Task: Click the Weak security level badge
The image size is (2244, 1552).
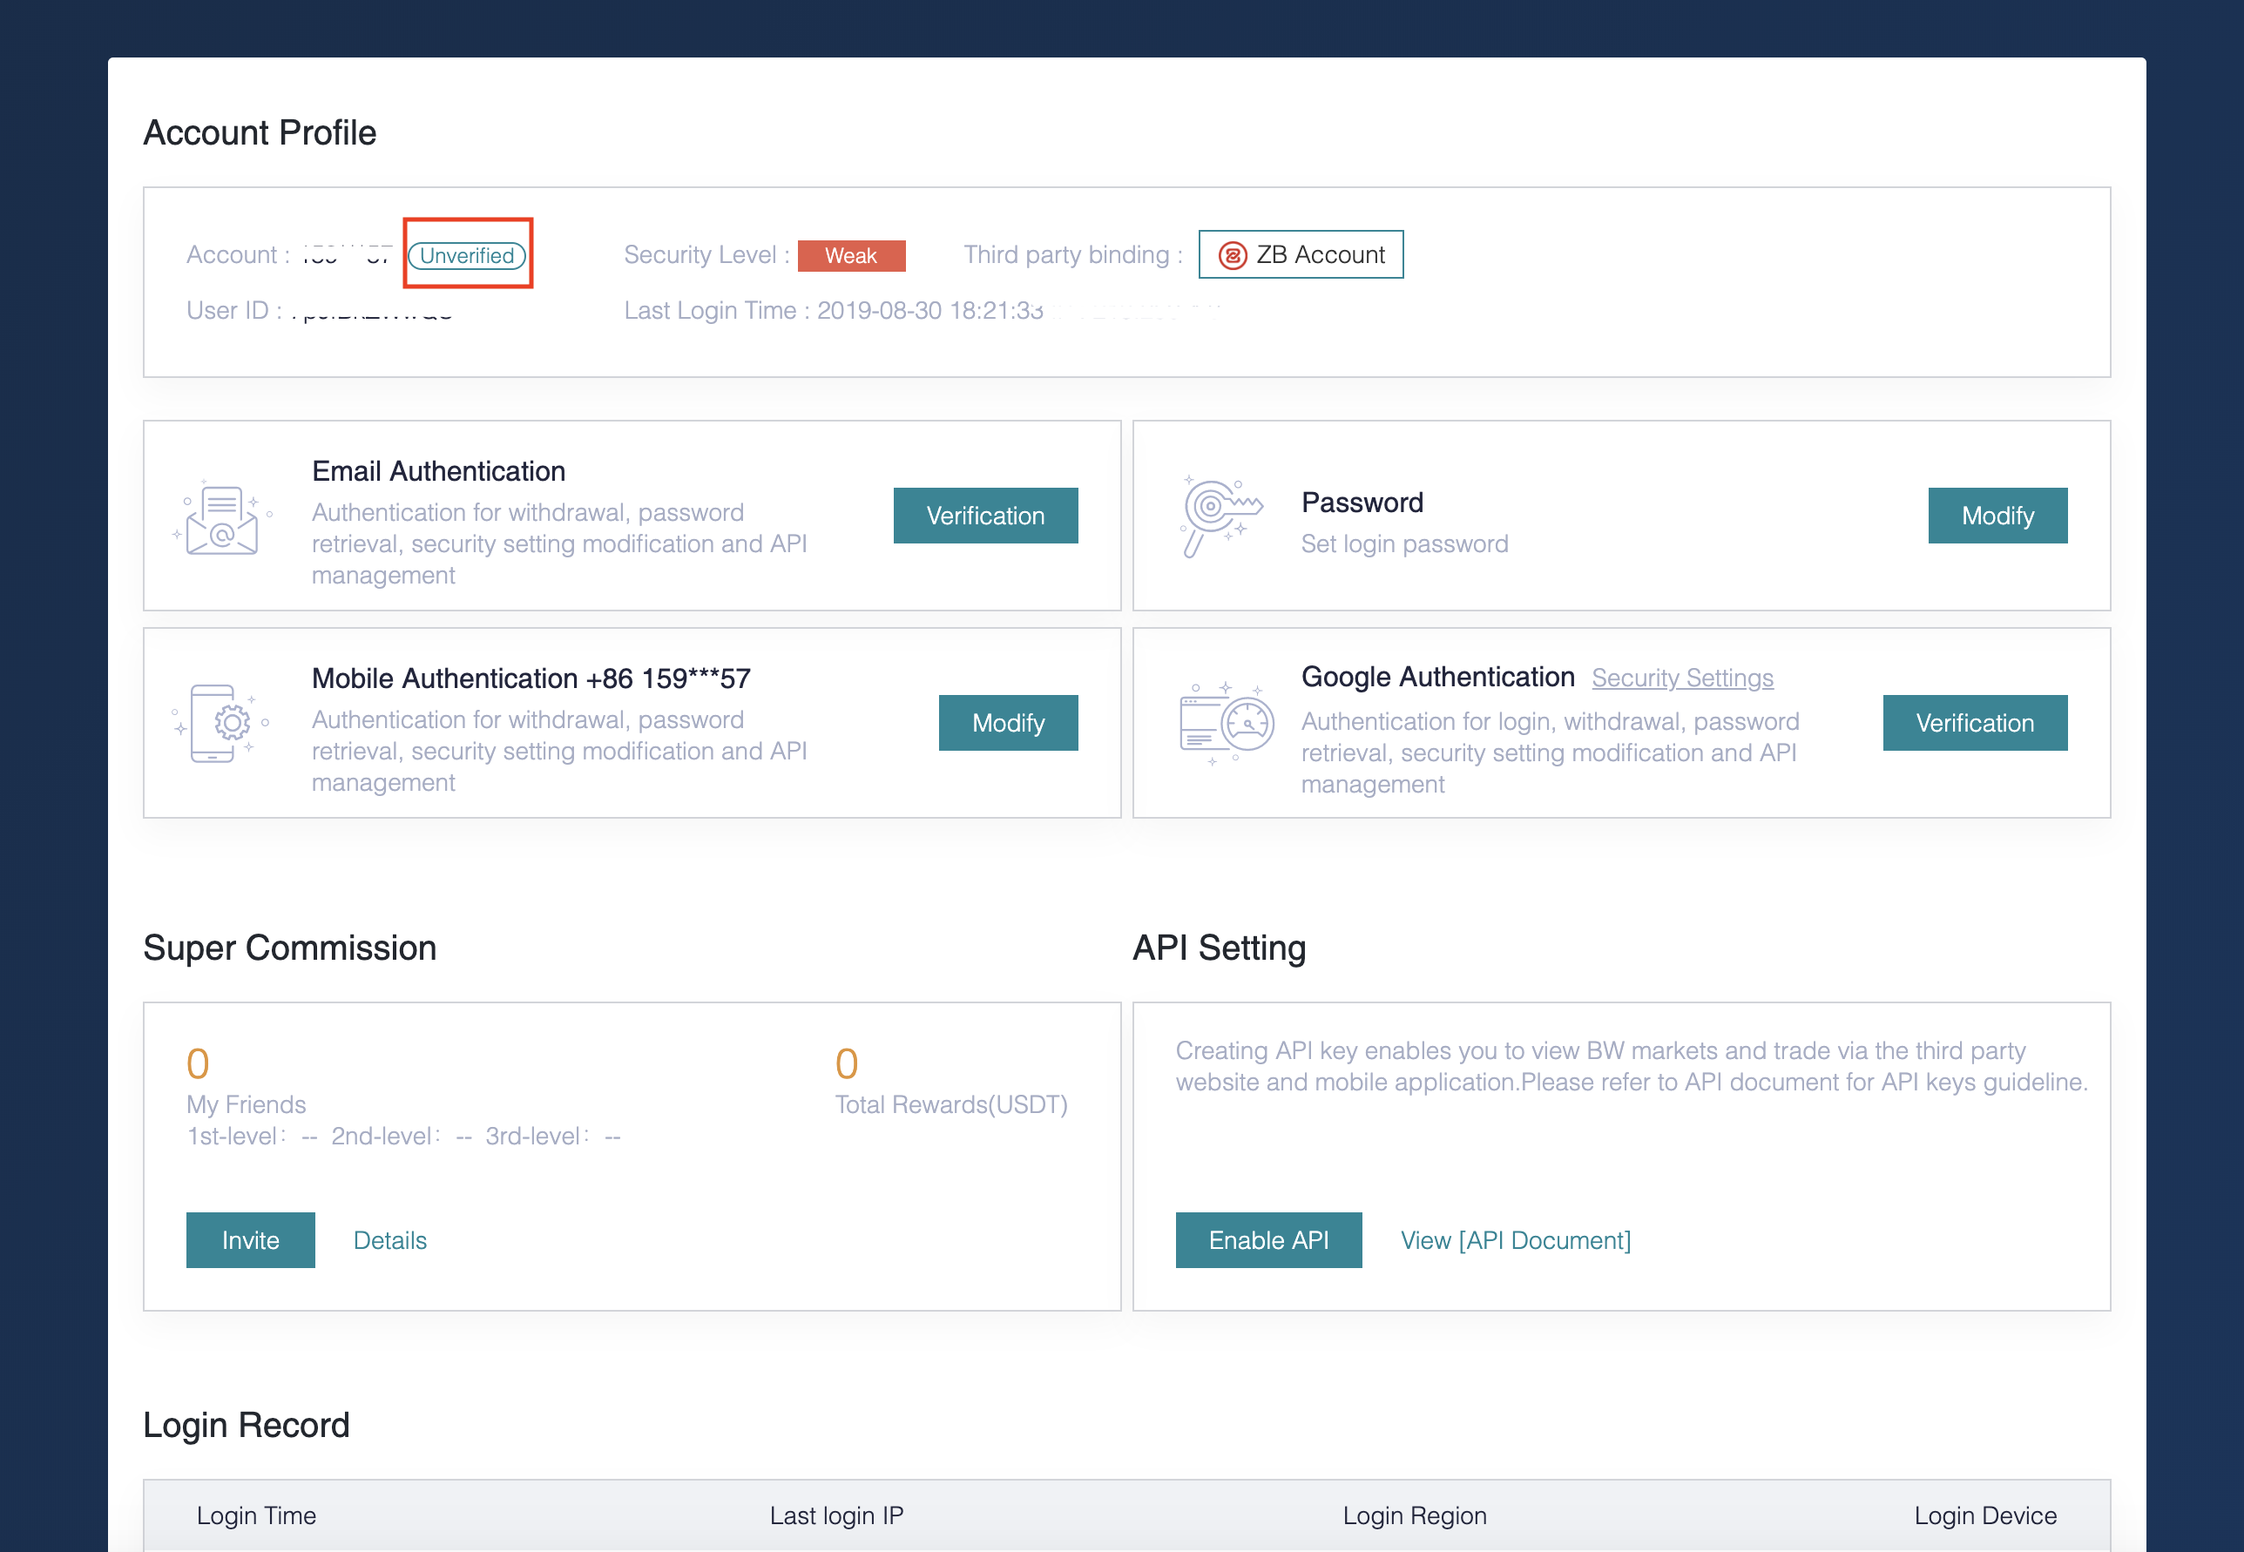Action: (850, 256)
